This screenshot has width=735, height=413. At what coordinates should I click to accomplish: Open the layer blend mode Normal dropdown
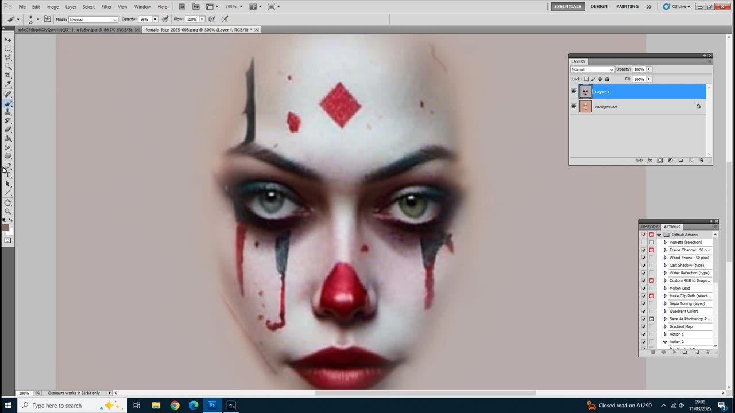(592, 69)
